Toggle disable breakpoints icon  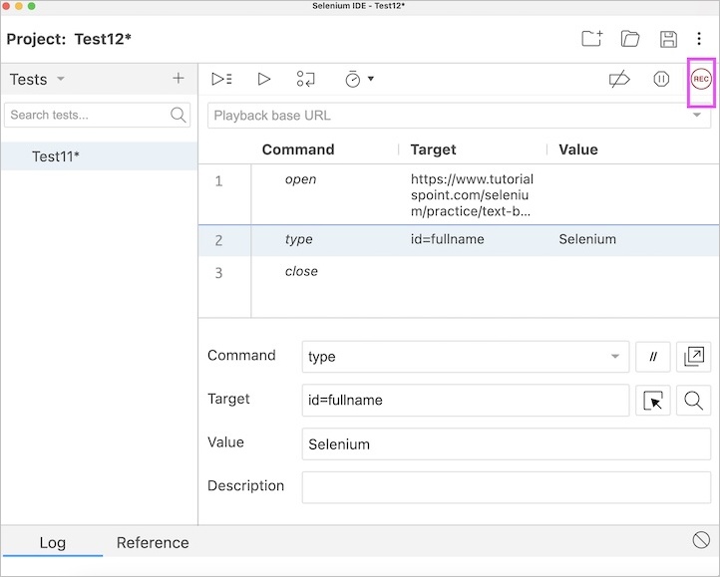click(x=619, y=79)
